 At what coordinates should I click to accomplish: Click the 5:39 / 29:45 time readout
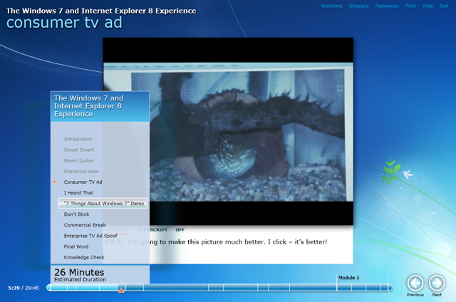24,288
